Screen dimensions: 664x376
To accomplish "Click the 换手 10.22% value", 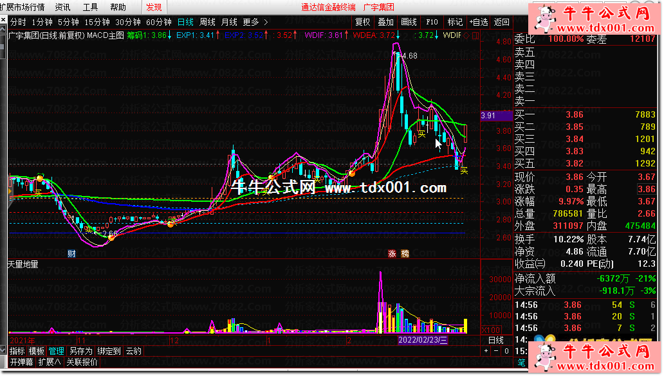I will [568, 239].
